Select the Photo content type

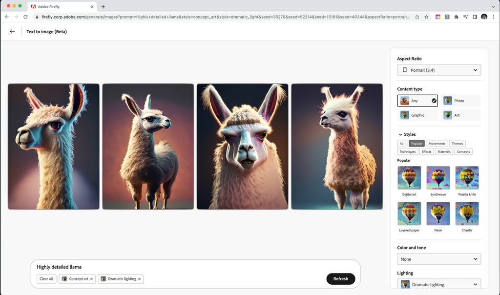point(460,101)
